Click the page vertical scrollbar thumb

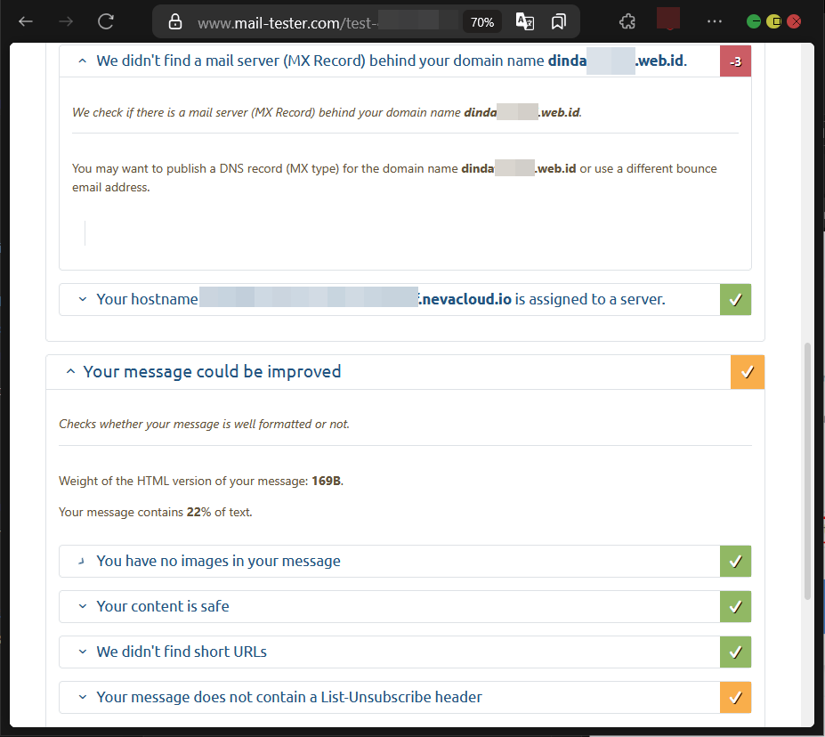(x=807, y=471)
